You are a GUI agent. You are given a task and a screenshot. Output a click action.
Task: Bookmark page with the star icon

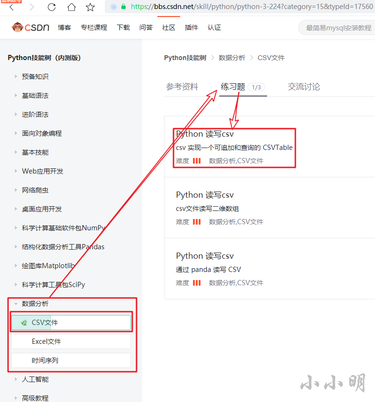(90, 7)
